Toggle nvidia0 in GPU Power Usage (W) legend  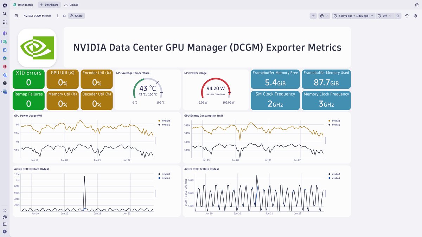pyautogui.click(x=164, y=120)
